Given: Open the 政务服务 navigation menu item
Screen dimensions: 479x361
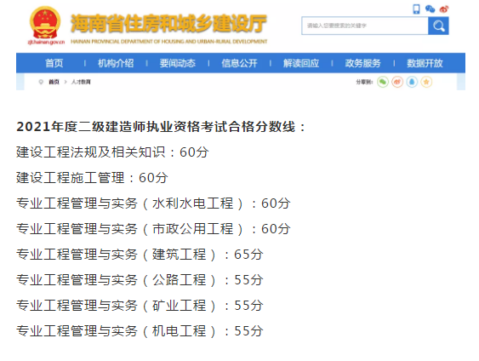Looking at the screenshot, I should click(362, 63).
